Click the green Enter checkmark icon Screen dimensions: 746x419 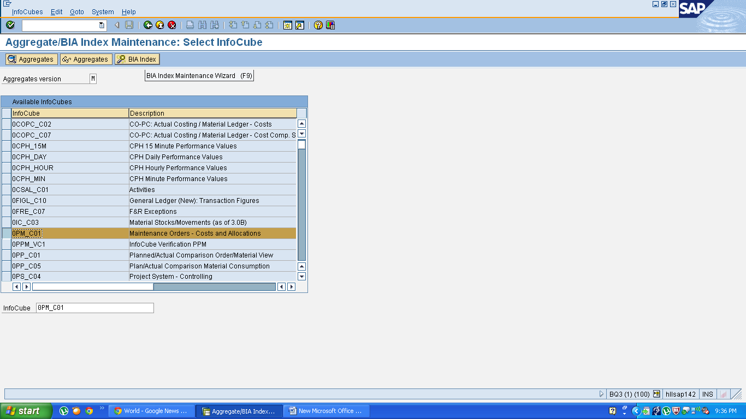tap(10, 25)
